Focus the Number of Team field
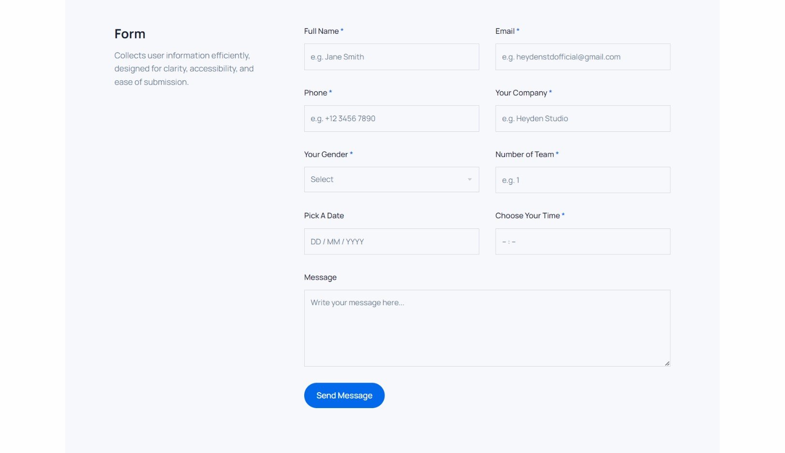The height and width of the screenshot is (453, 785). [x=582, y=180]
